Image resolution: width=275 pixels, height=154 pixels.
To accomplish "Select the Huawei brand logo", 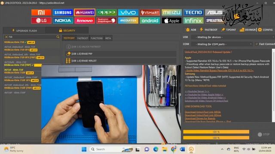I will pyautogui.click(x=85, y=12).
